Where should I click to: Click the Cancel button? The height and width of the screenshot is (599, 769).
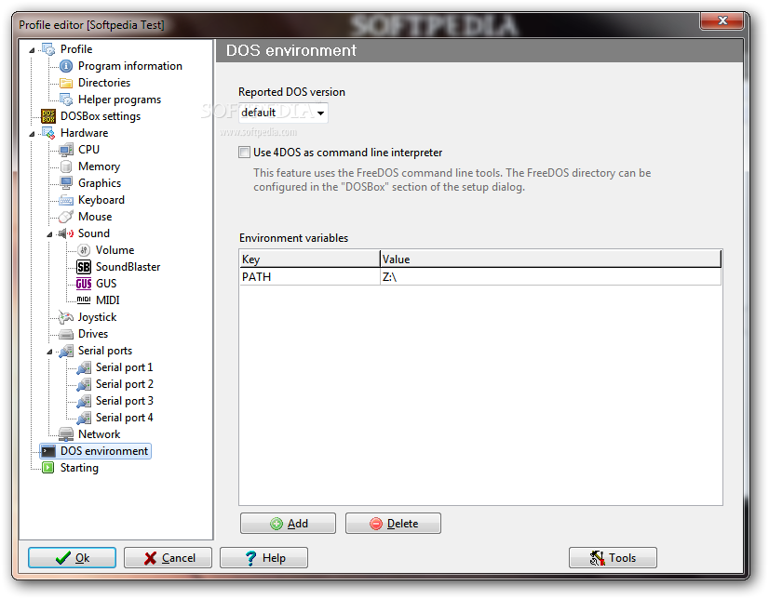pos(168,558)
